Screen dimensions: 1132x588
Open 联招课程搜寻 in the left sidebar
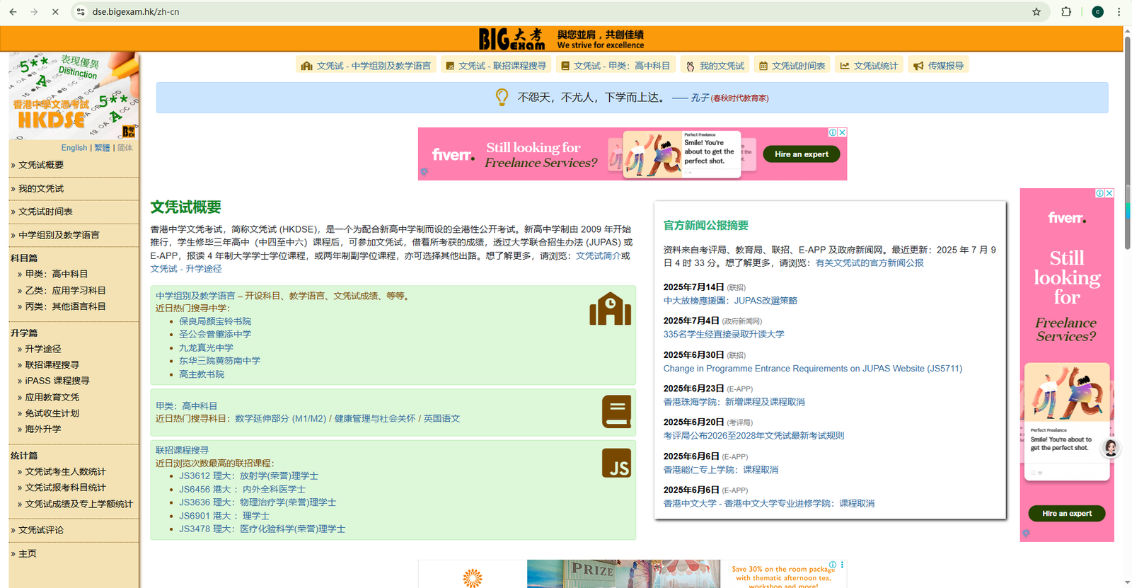point(52,364)
